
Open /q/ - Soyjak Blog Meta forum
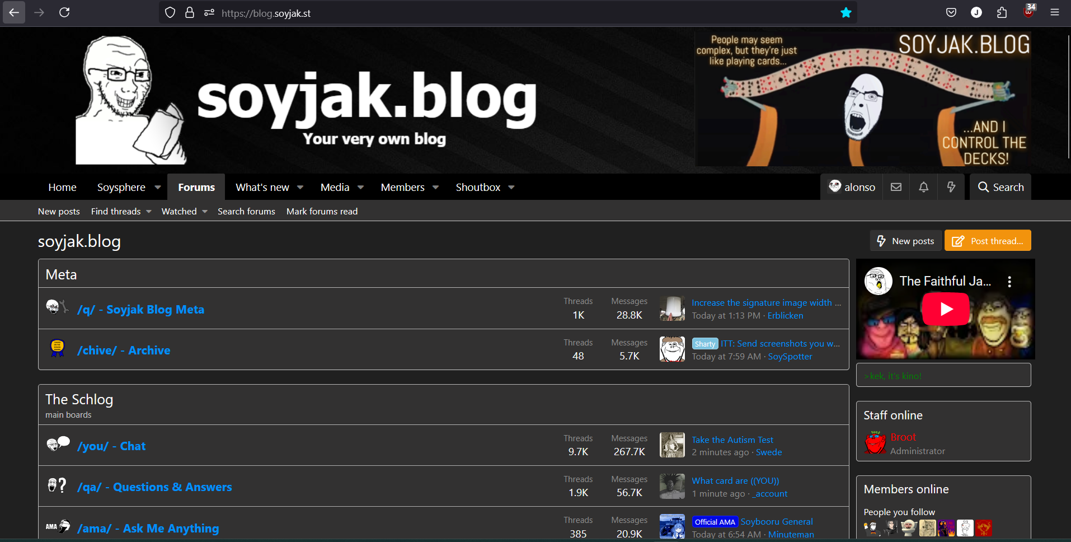tap(140, 309)
